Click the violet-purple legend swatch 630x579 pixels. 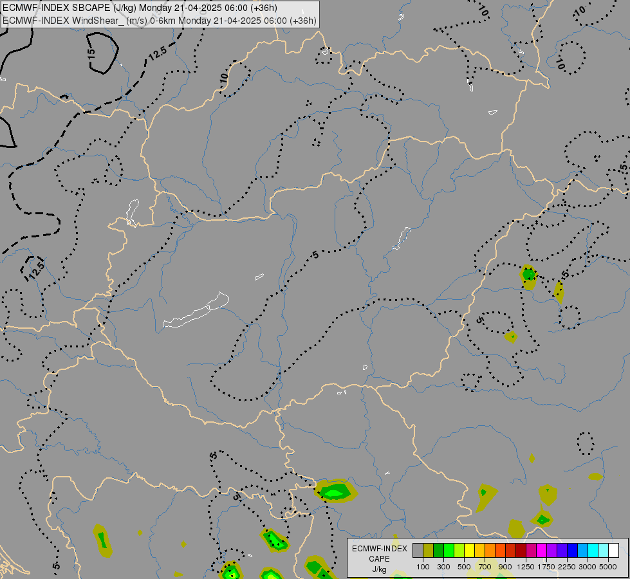[x=551, y=551]
